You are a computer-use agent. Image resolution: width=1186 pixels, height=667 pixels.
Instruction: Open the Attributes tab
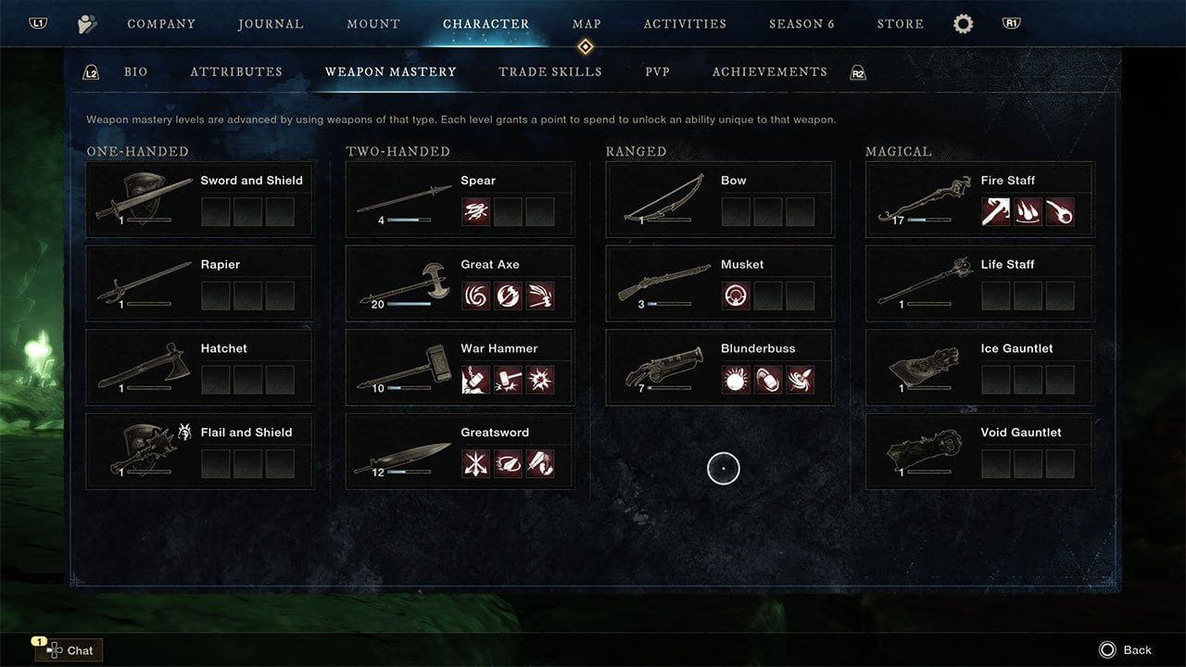point(236,71)
